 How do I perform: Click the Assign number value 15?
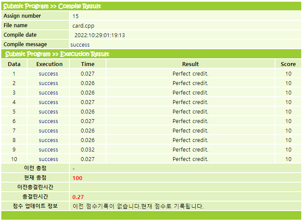tap(75, 16)
